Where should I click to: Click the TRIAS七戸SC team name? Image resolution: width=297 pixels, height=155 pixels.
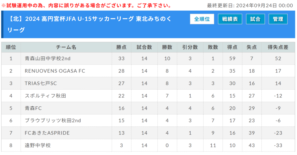click(x=41, y=84)
